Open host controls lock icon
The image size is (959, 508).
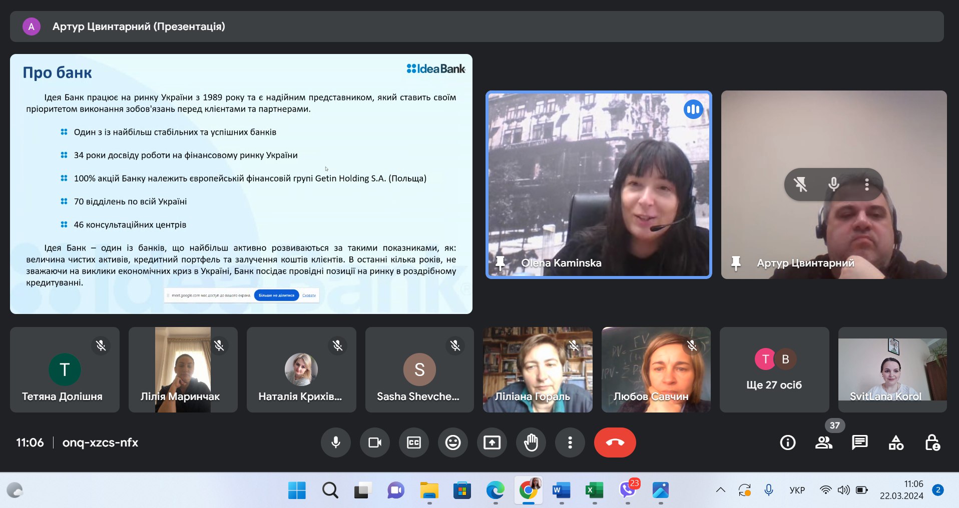coord(932,442)
